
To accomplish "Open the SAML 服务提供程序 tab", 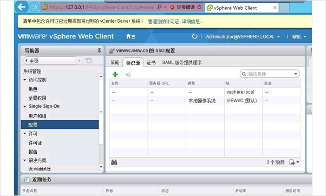I will (182, 63).
